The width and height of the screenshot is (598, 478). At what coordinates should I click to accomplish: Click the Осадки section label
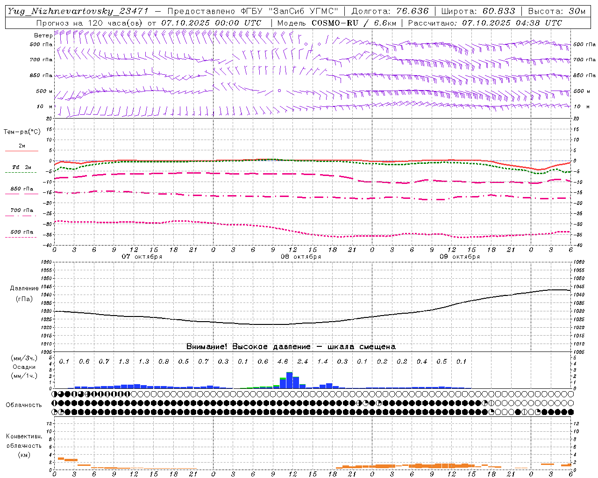(x=24, y=367)
